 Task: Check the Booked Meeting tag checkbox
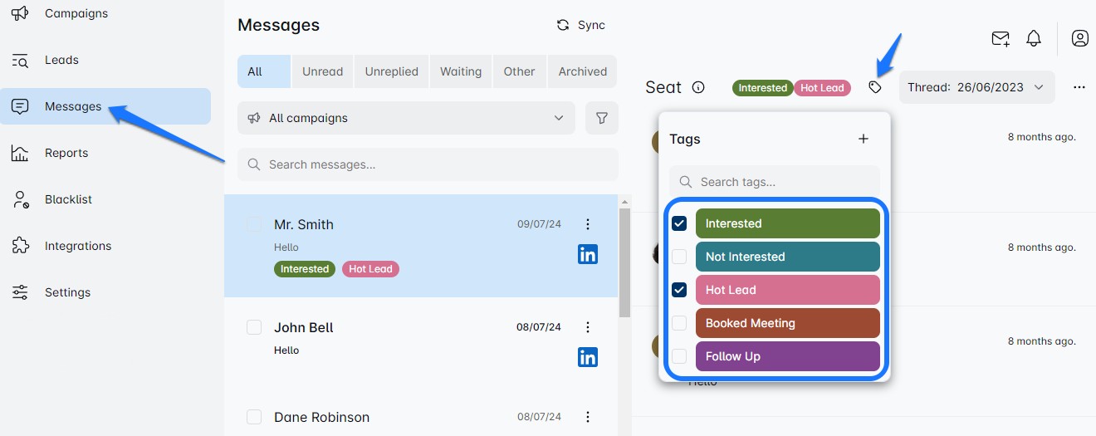(679, 323)
